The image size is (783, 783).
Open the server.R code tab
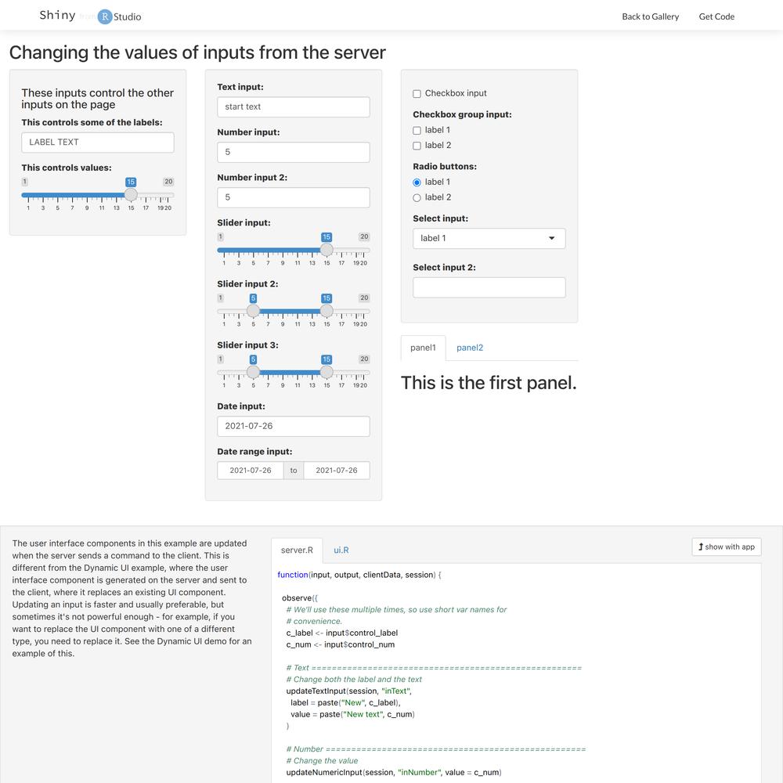297,550
